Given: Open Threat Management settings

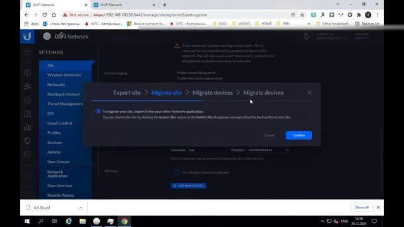Looking at the screenshot, I should pyautogui.click(x=65, y=103).
